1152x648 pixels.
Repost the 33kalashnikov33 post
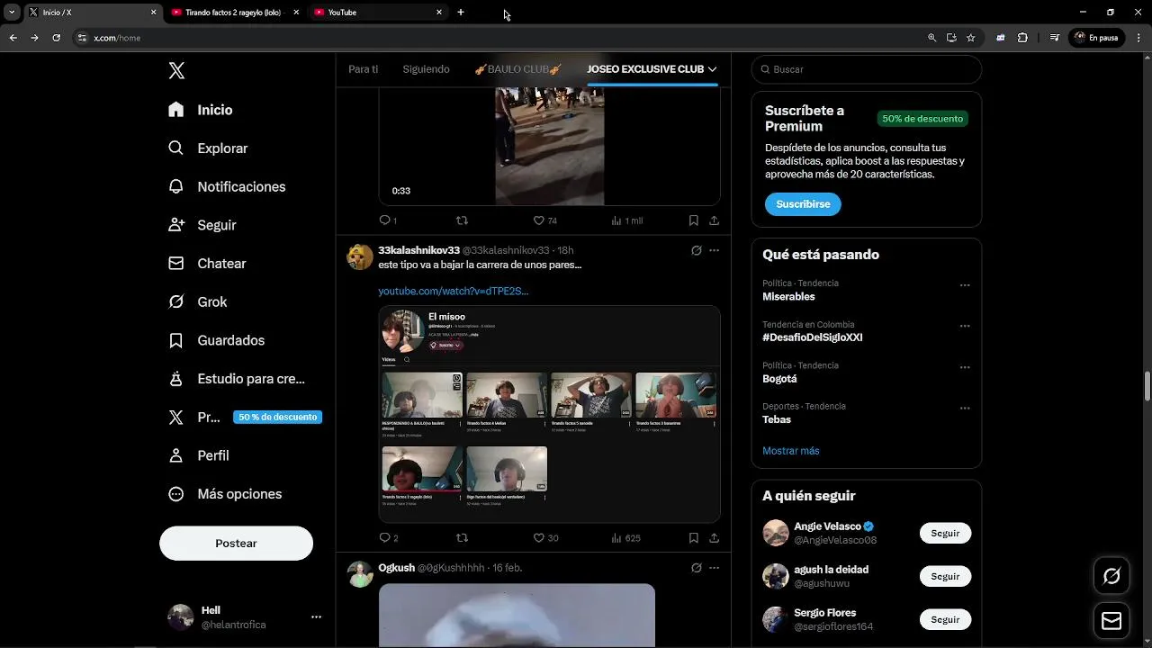(x=462, y=538)
